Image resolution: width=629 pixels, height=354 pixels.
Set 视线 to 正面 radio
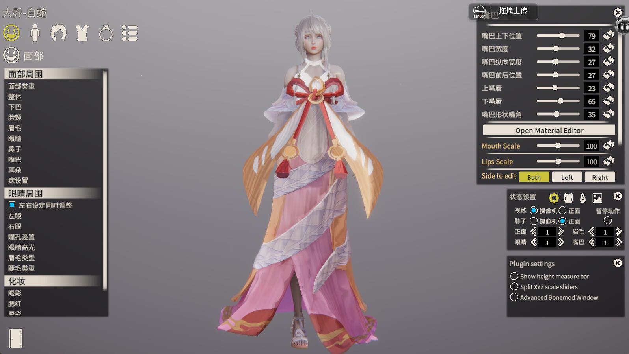(x=562, y=210)
